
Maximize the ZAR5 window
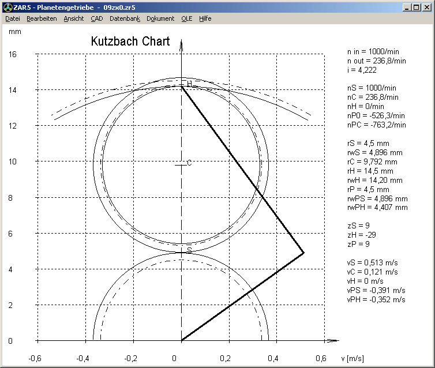(x=417, y=7)
